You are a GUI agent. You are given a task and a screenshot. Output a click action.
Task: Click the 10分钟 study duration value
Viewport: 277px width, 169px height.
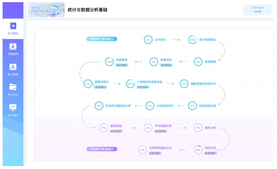click(x=258, y=12)
